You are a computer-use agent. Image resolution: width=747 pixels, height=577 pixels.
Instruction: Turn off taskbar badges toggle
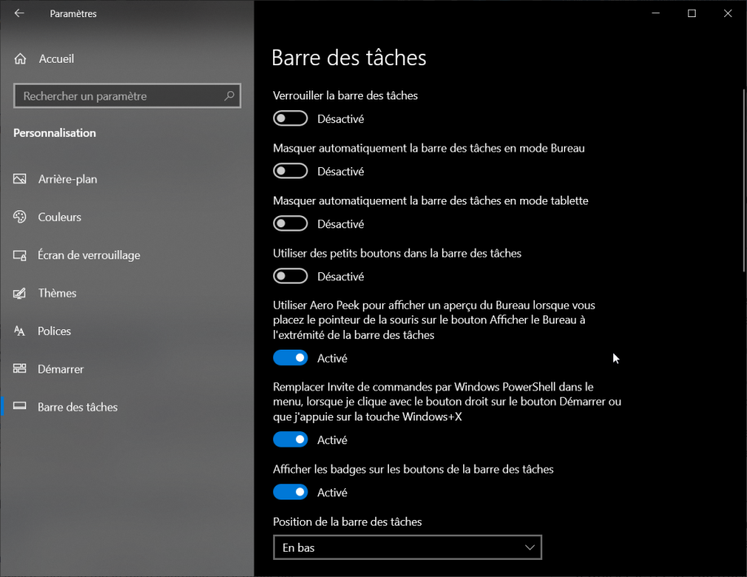click(290, 492)
